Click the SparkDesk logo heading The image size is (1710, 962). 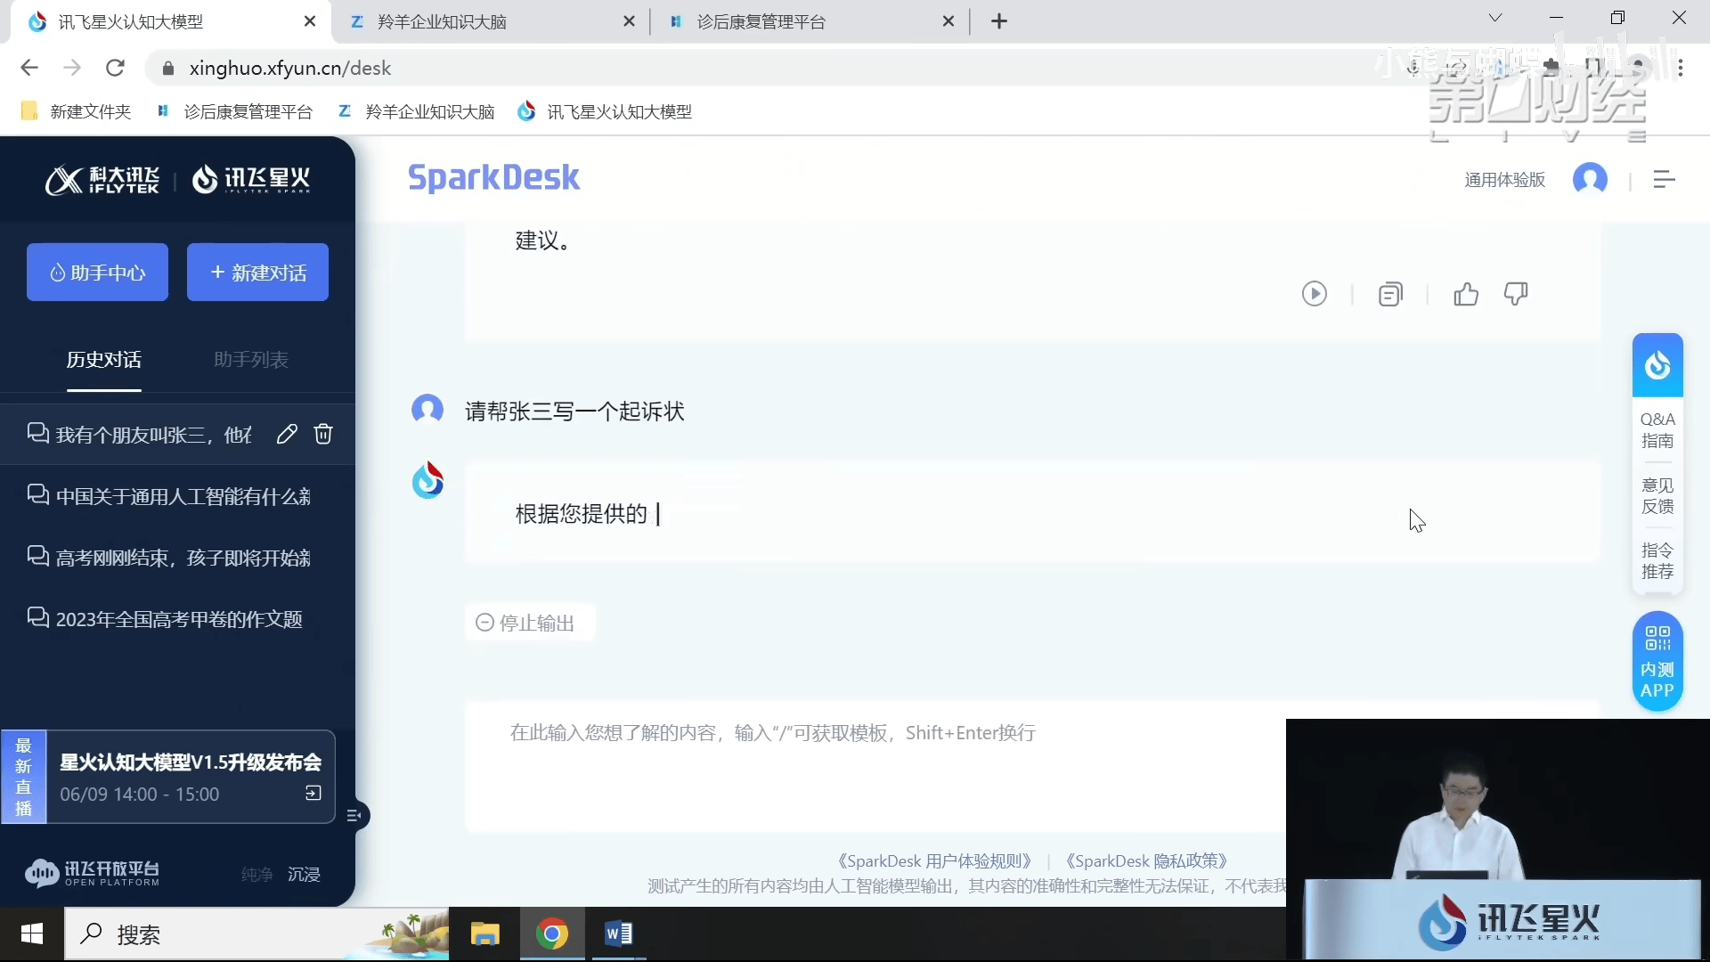[x=493, y=178]
